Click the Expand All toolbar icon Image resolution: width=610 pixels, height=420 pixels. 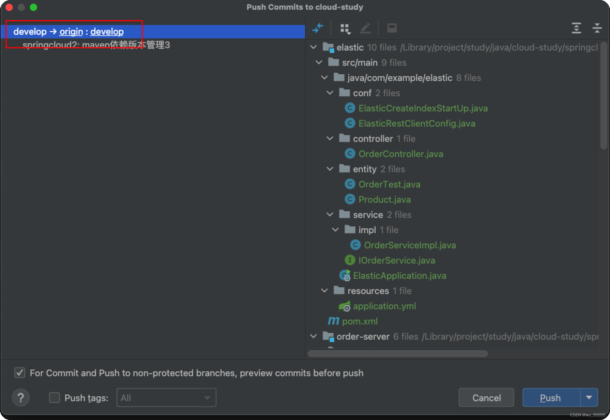(576, 28)
